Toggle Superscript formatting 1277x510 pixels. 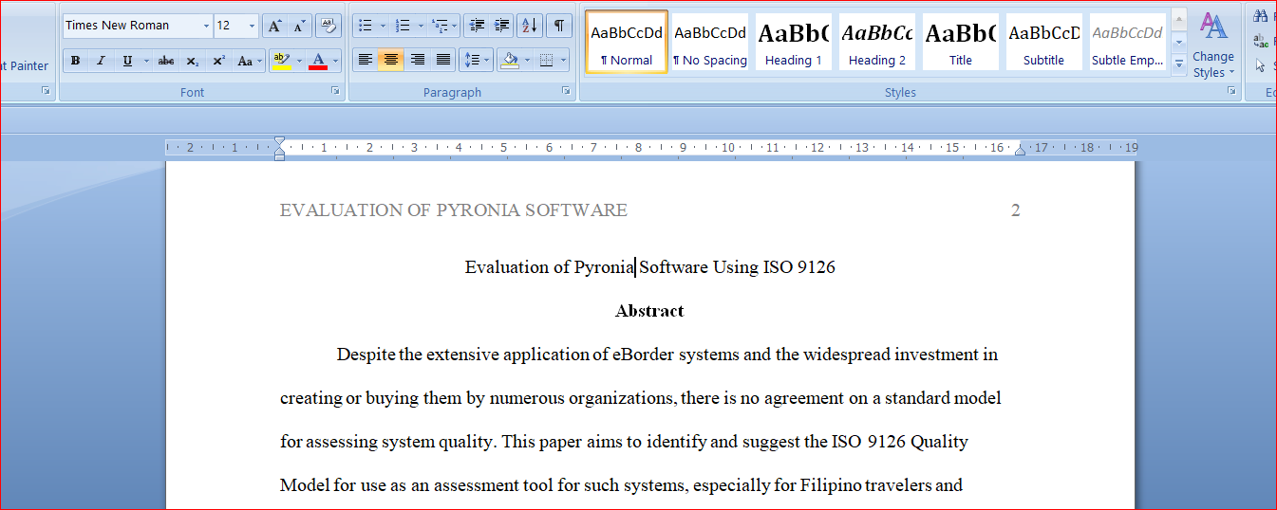218,61
